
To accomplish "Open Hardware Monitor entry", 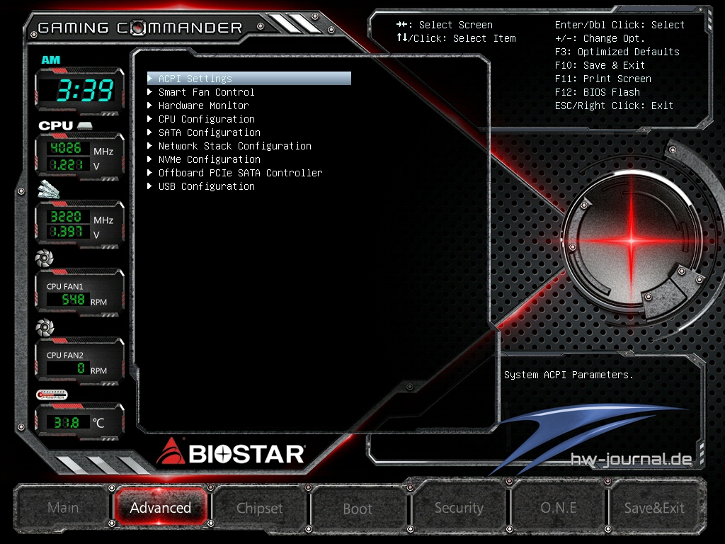I will click(203, 106).
